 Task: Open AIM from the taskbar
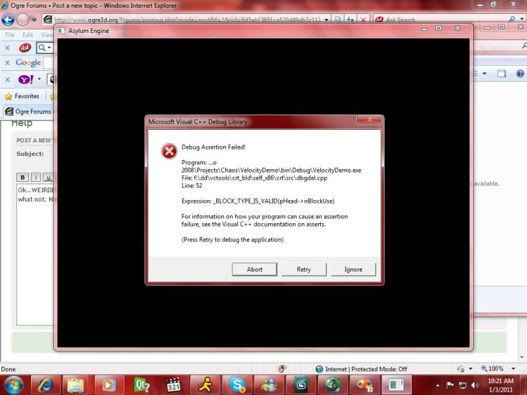coord(206,385)
